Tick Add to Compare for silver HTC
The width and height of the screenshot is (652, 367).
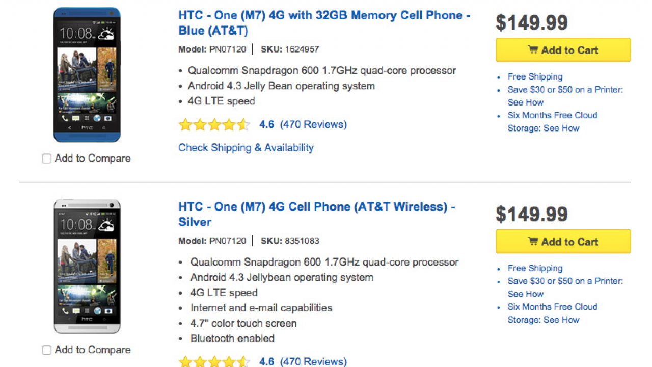(x=46, y=350)
